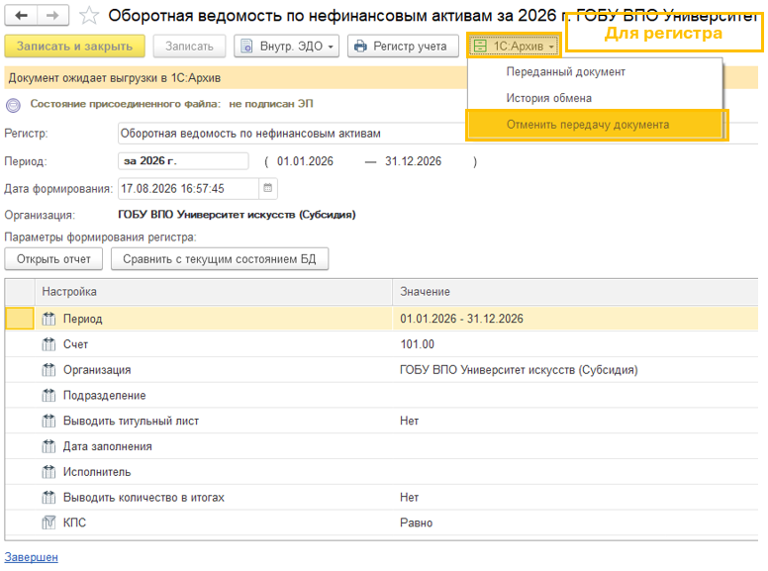Click the Регистр input field
The image size is (768, 571).
291,134
